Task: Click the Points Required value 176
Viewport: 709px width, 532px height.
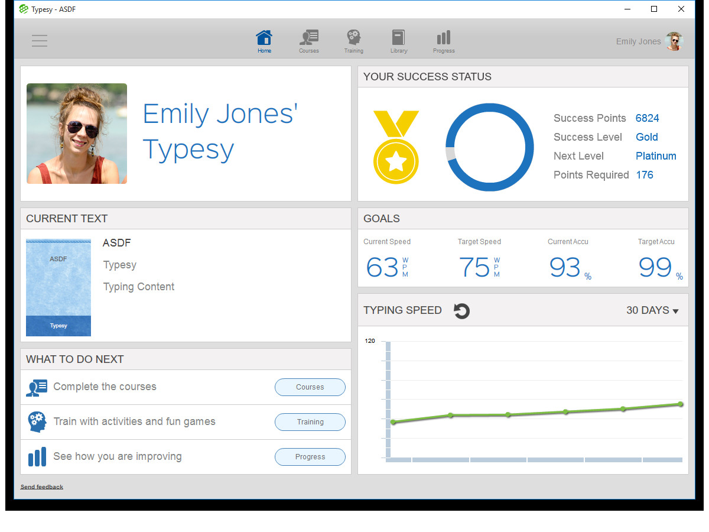Action: (x=645, y=175)
